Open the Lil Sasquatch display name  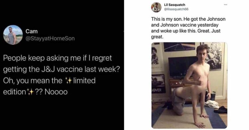[x=175, y=5]
